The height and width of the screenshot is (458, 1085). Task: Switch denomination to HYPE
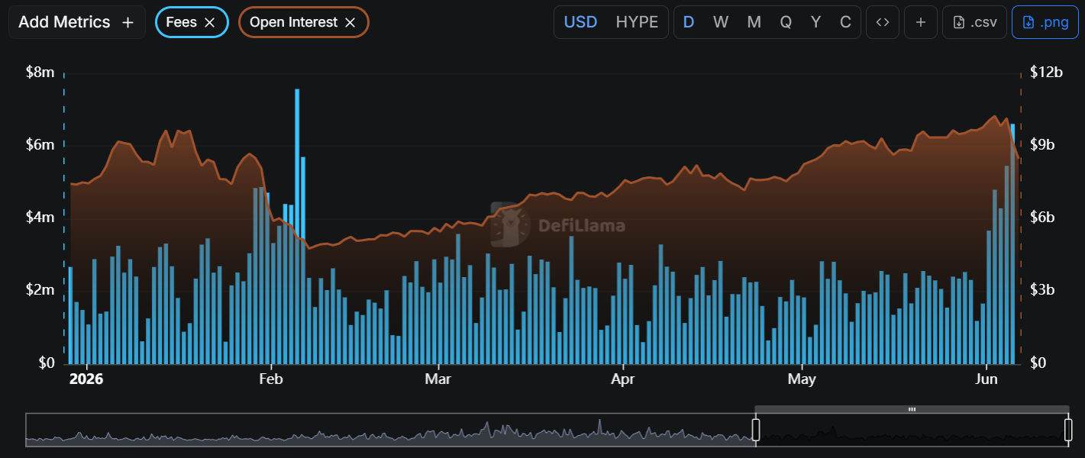click(x=637, y=22)
